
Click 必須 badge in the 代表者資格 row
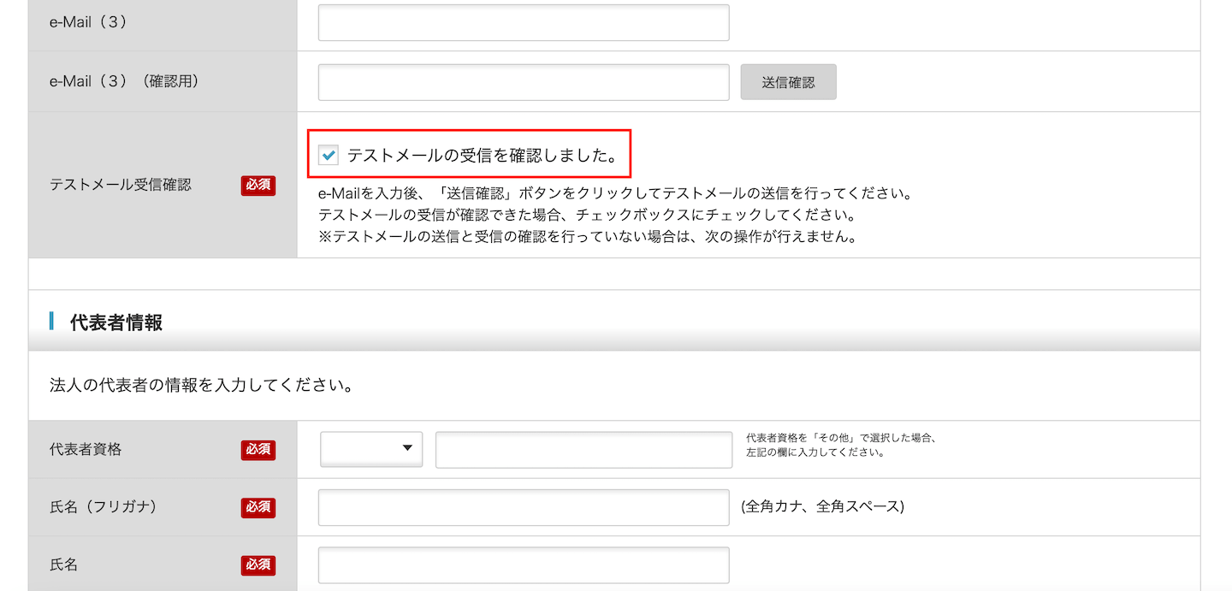pos(258,450)
